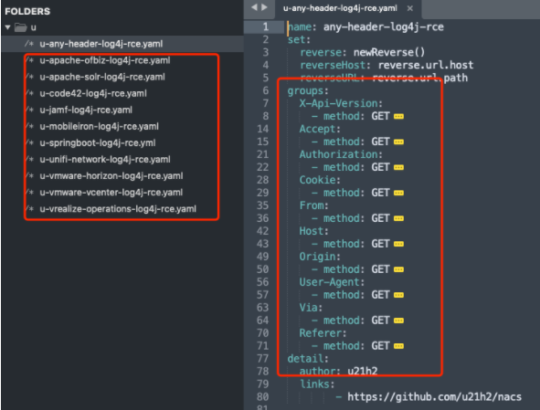Click file type icon beside u-any-header-log4j-rce.yaml

pos(29,44)
